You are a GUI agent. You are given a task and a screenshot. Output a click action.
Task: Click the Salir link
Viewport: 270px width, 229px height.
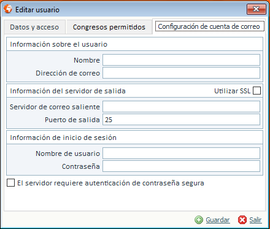pos(255,220)
